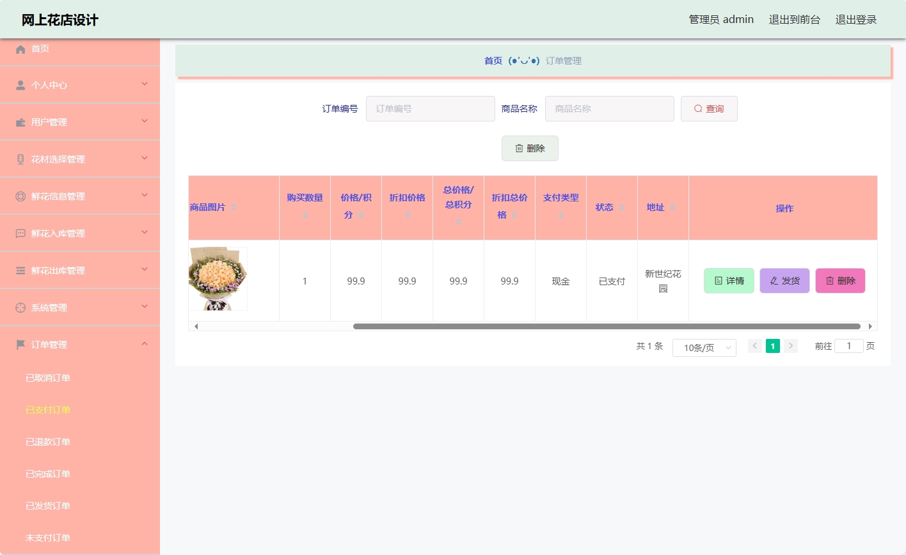Click the 花材选择管理 icon in the sidebar
Image resolution: width=906 pixels, height=555 pixels.
tap(20, 159)
